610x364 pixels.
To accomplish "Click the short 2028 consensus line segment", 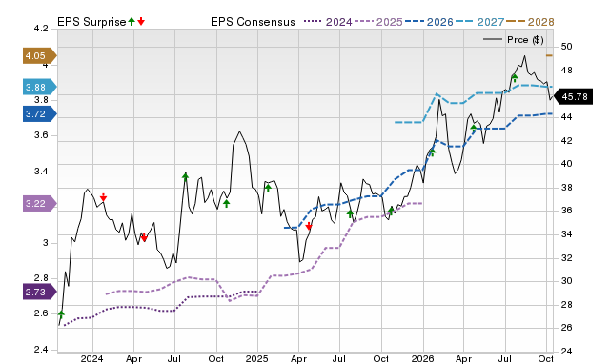I will click(549, 55).
